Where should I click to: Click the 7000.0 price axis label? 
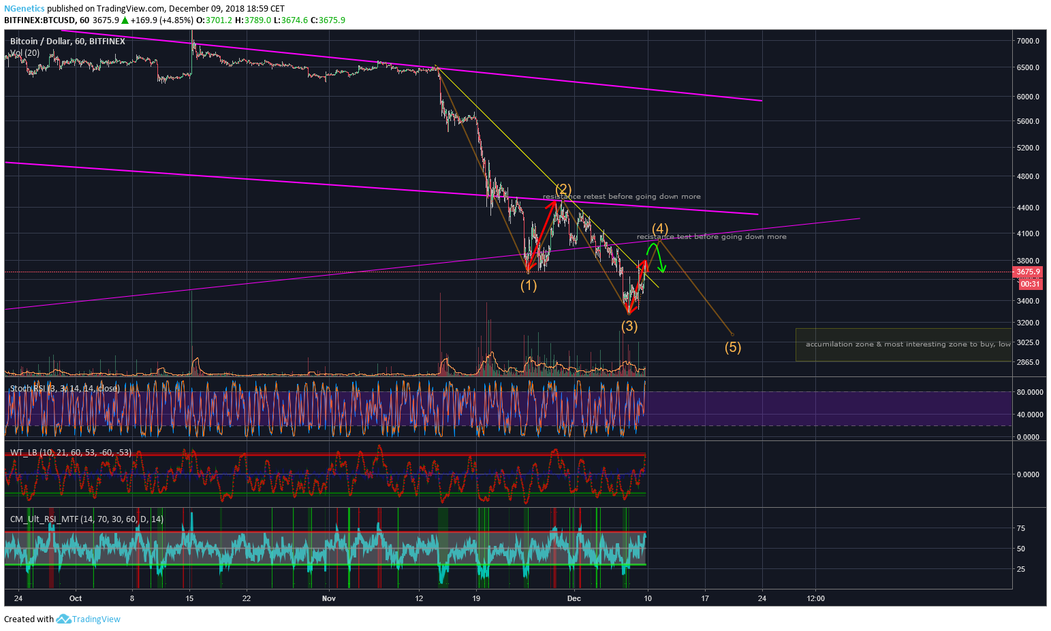1028,41
